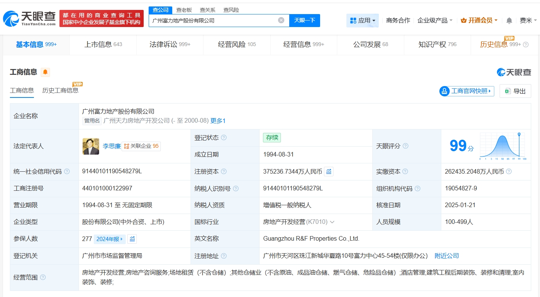Switch to 查老板 search tab
The height and width of the screenshot is (297, 540).
coord(184,10)
